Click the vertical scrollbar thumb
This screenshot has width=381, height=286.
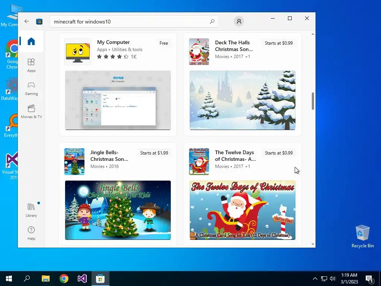(313, 101)
